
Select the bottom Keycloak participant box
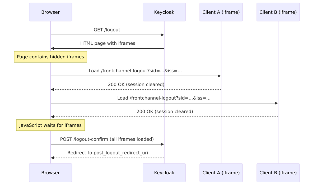pos(164,173)
